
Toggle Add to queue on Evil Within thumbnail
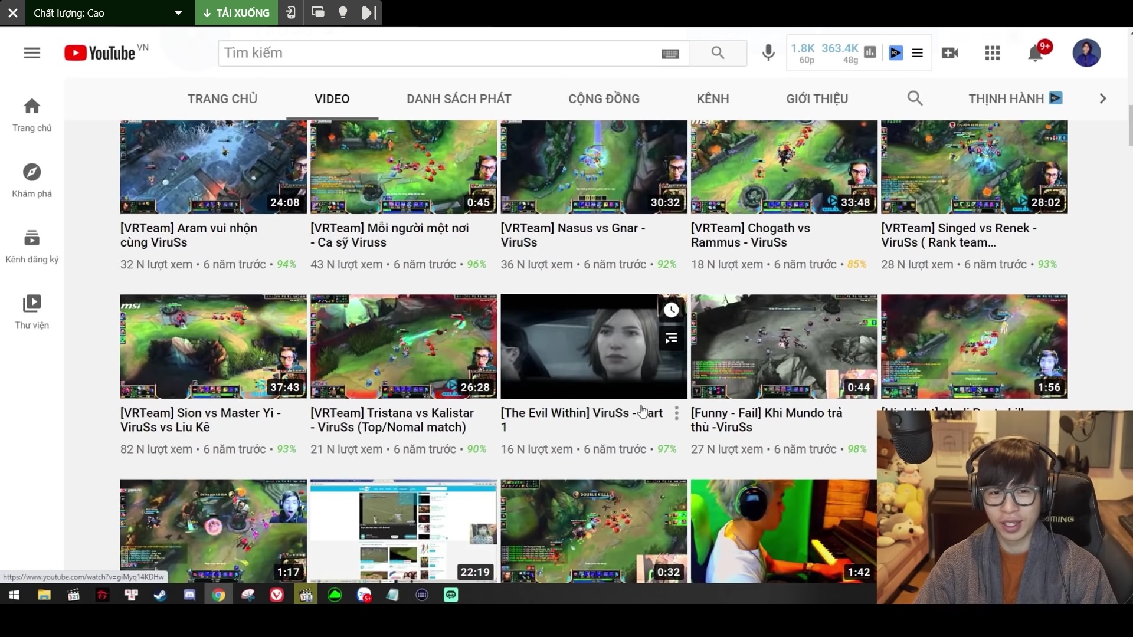[670, 338]
